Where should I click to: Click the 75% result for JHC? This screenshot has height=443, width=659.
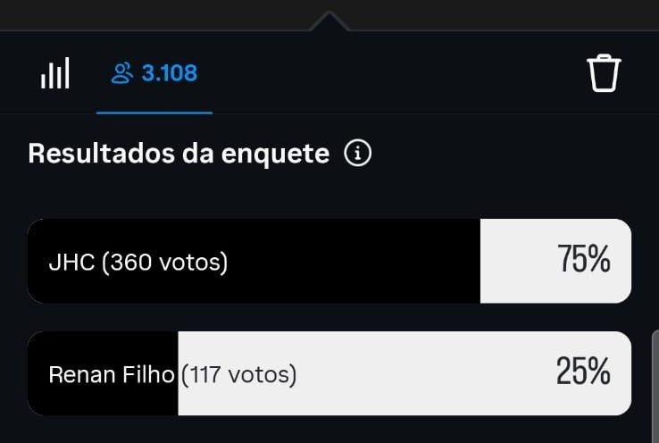click(x=584, y=261)
